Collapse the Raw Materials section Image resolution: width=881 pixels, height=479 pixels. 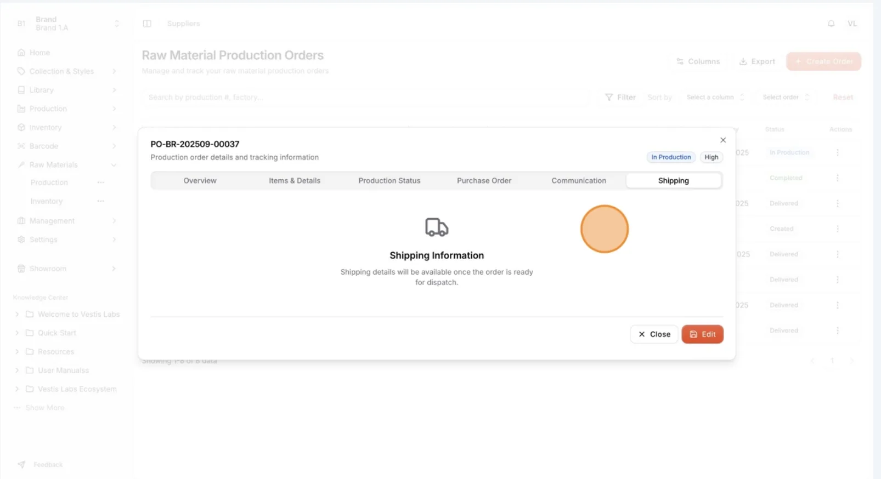point(67,164)
